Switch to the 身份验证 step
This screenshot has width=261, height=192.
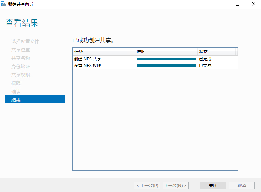click(20, 66)
